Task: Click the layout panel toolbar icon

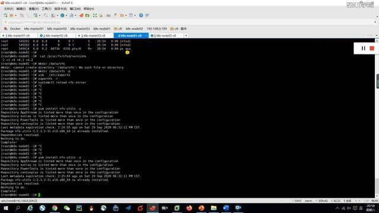Action: point(131,15)
